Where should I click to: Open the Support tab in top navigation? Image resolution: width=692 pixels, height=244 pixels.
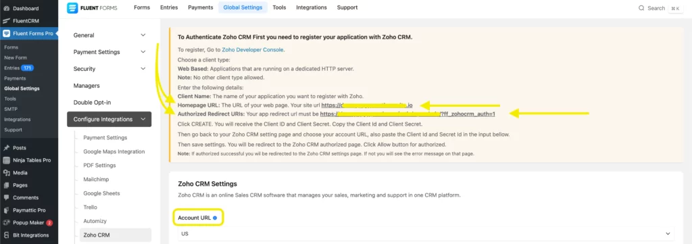tap(347, 7)
